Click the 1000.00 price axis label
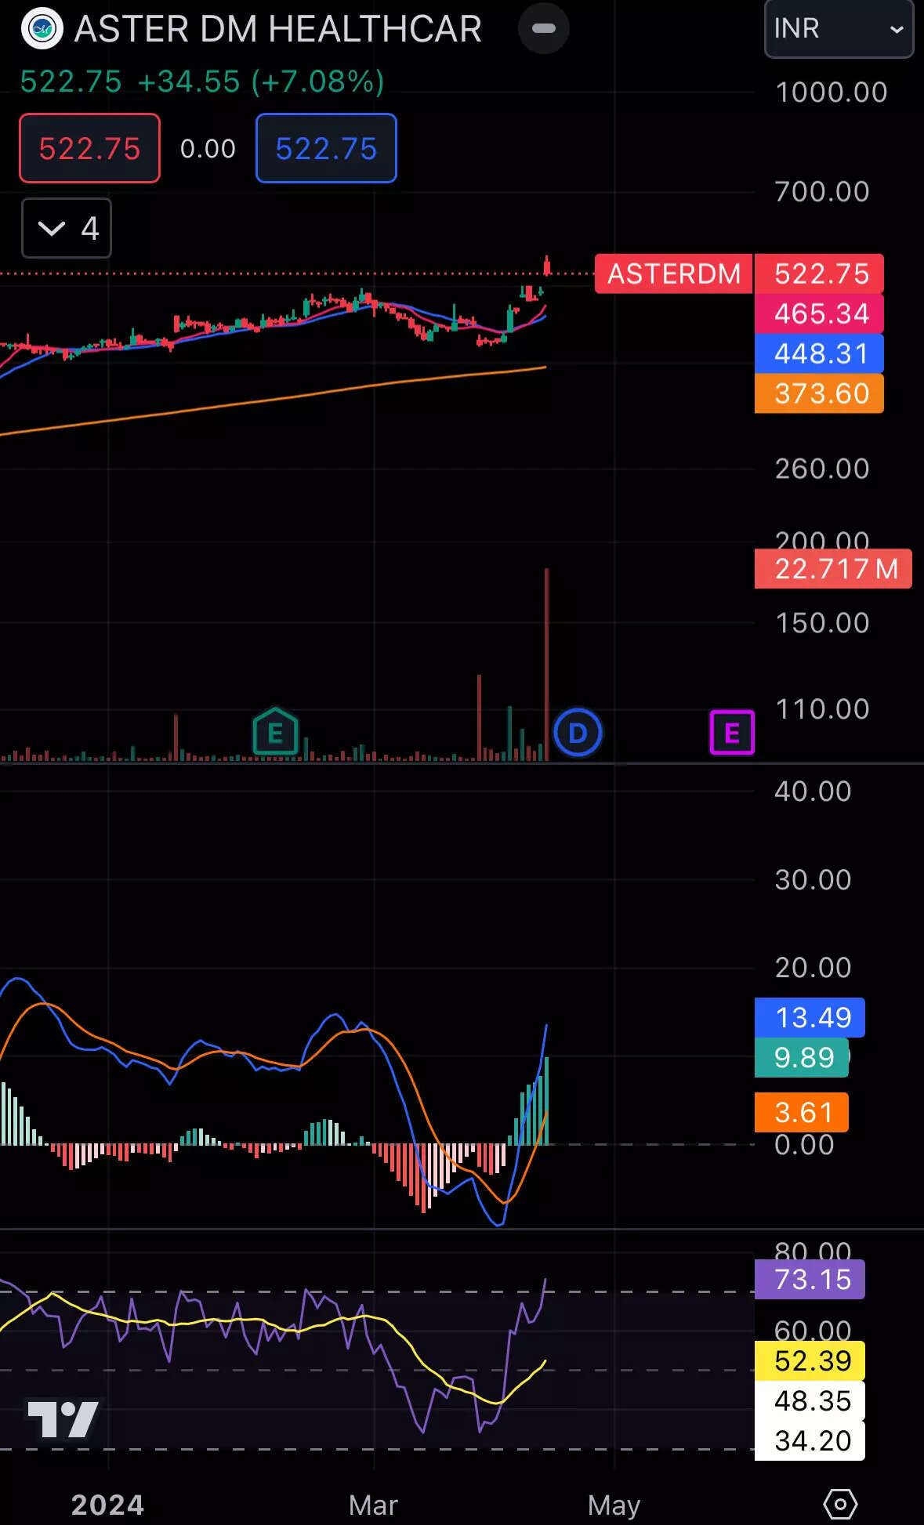Image resolution: width=924 pixels, height=1525 pixels. (832, 92)
